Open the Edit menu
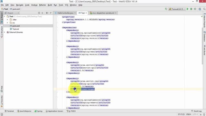 click(x=7, y=5)
